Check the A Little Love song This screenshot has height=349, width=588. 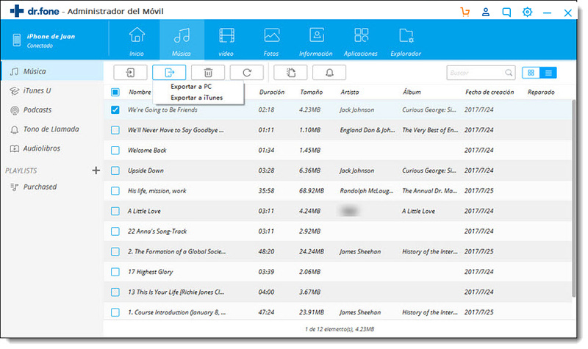point(115,211)
